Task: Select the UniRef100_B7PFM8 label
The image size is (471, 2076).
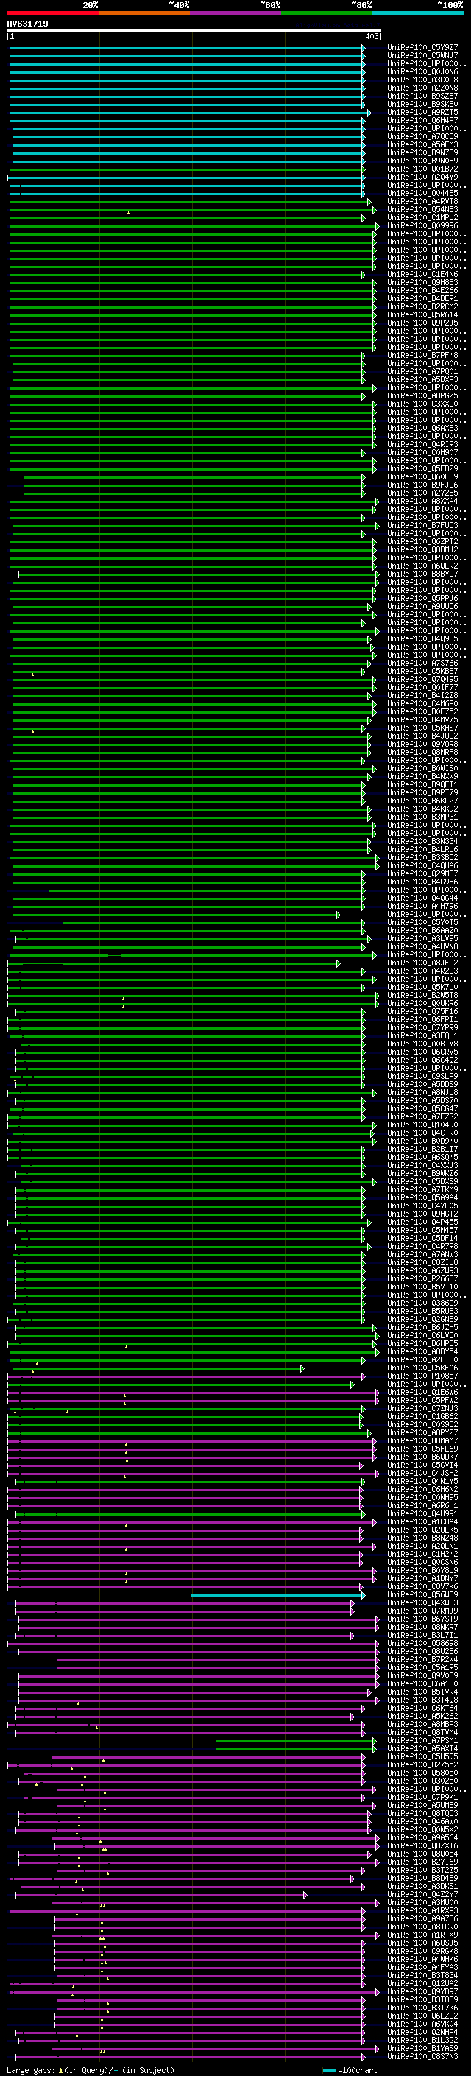Action: pos(422,356)
